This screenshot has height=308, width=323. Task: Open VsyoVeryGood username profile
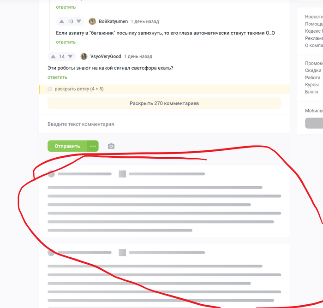pos(106,56)
